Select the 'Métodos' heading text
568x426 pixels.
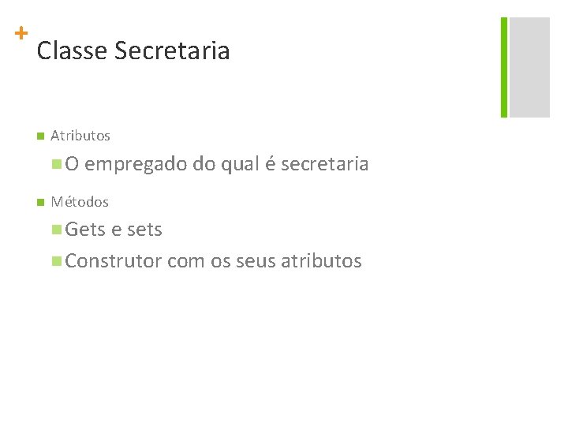[x=80, y=202]
